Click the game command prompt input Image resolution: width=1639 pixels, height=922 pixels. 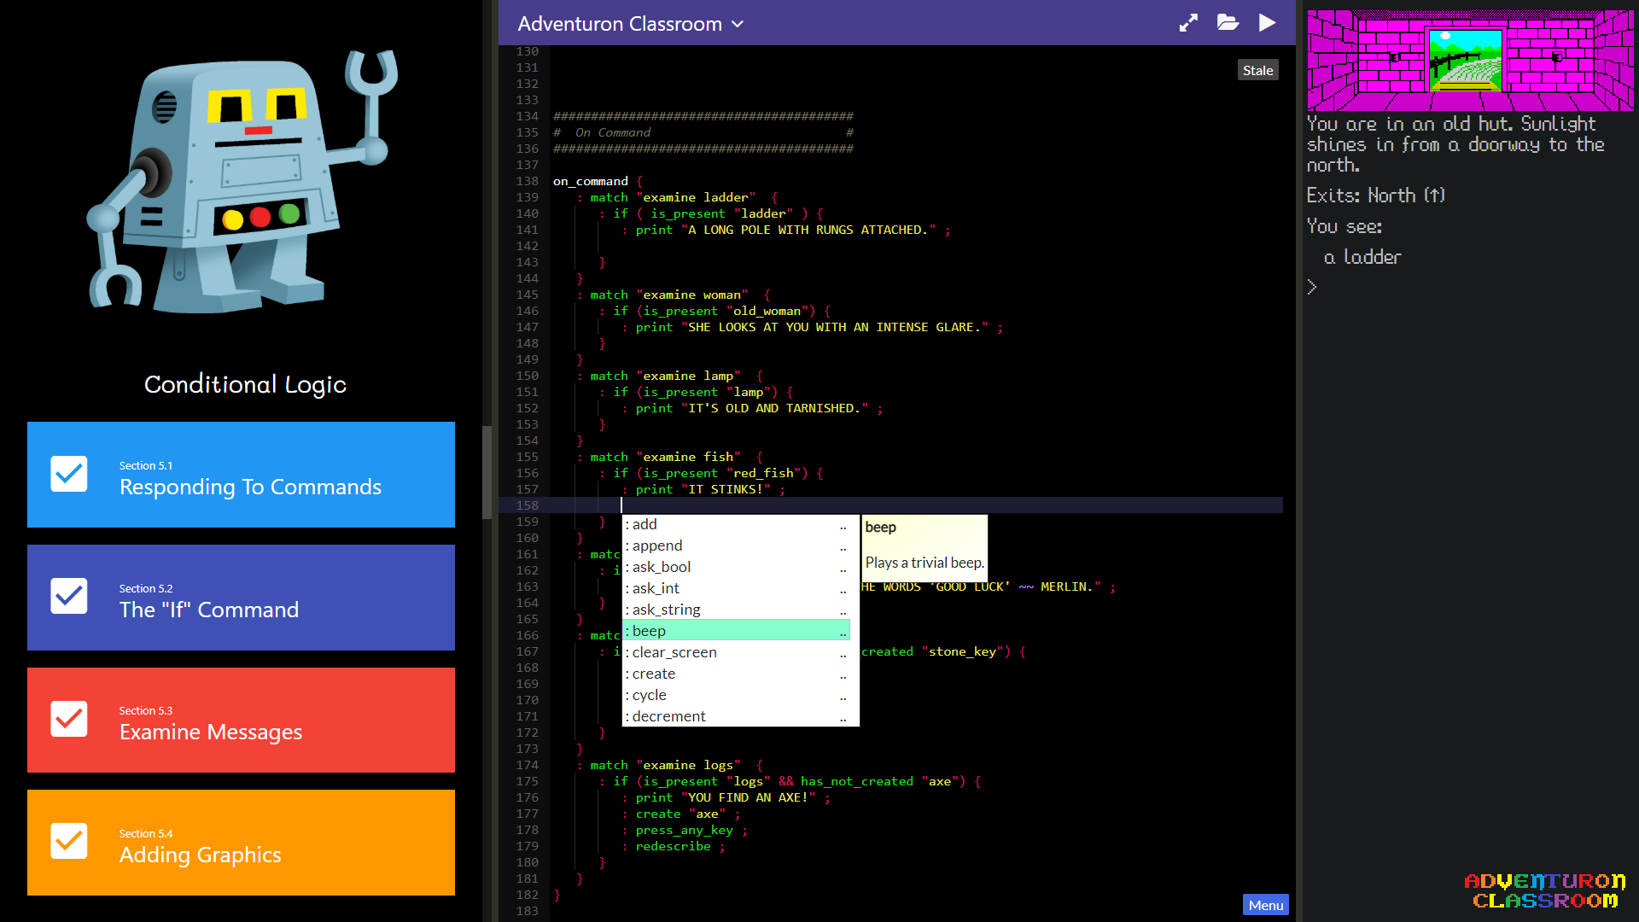pyautogui.click(x=1468, y=288)
